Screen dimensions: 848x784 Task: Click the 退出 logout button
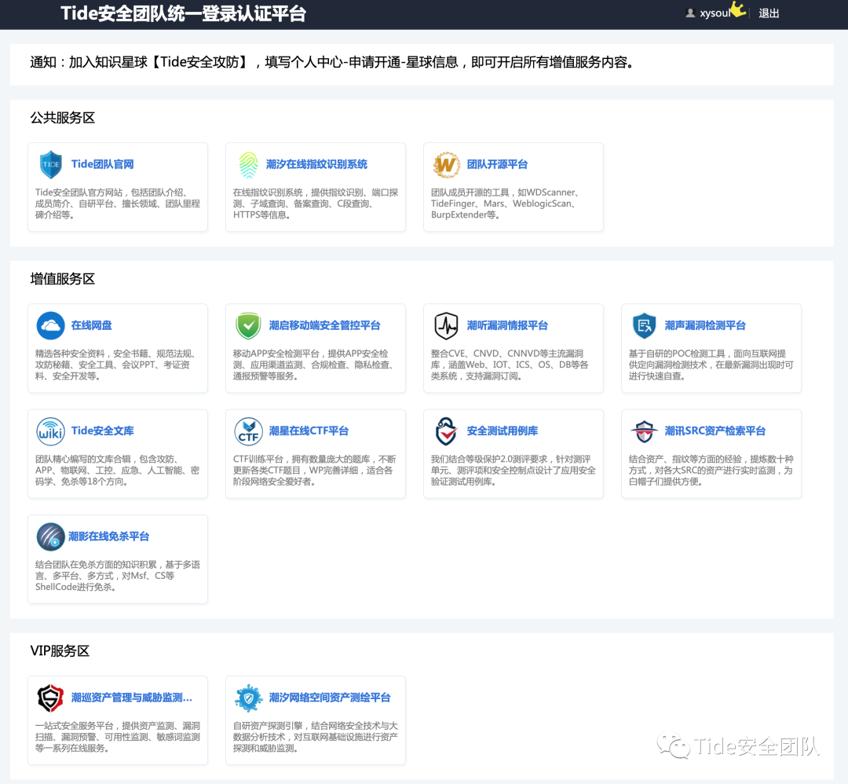(x=769, y=13)
